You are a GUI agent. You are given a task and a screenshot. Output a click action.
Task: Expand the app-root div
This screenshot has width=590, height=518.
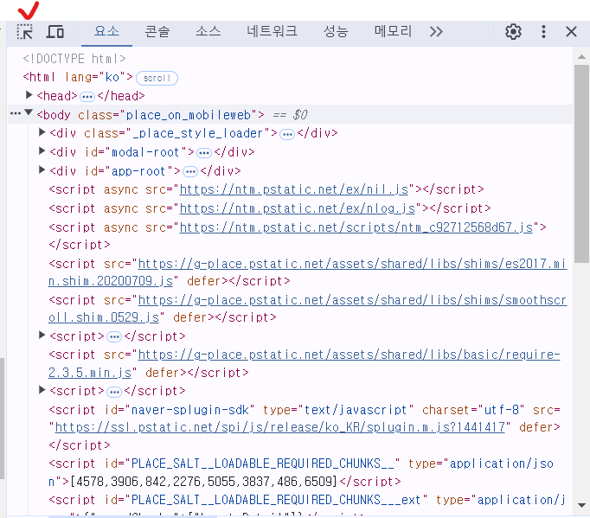pos(42,170)
